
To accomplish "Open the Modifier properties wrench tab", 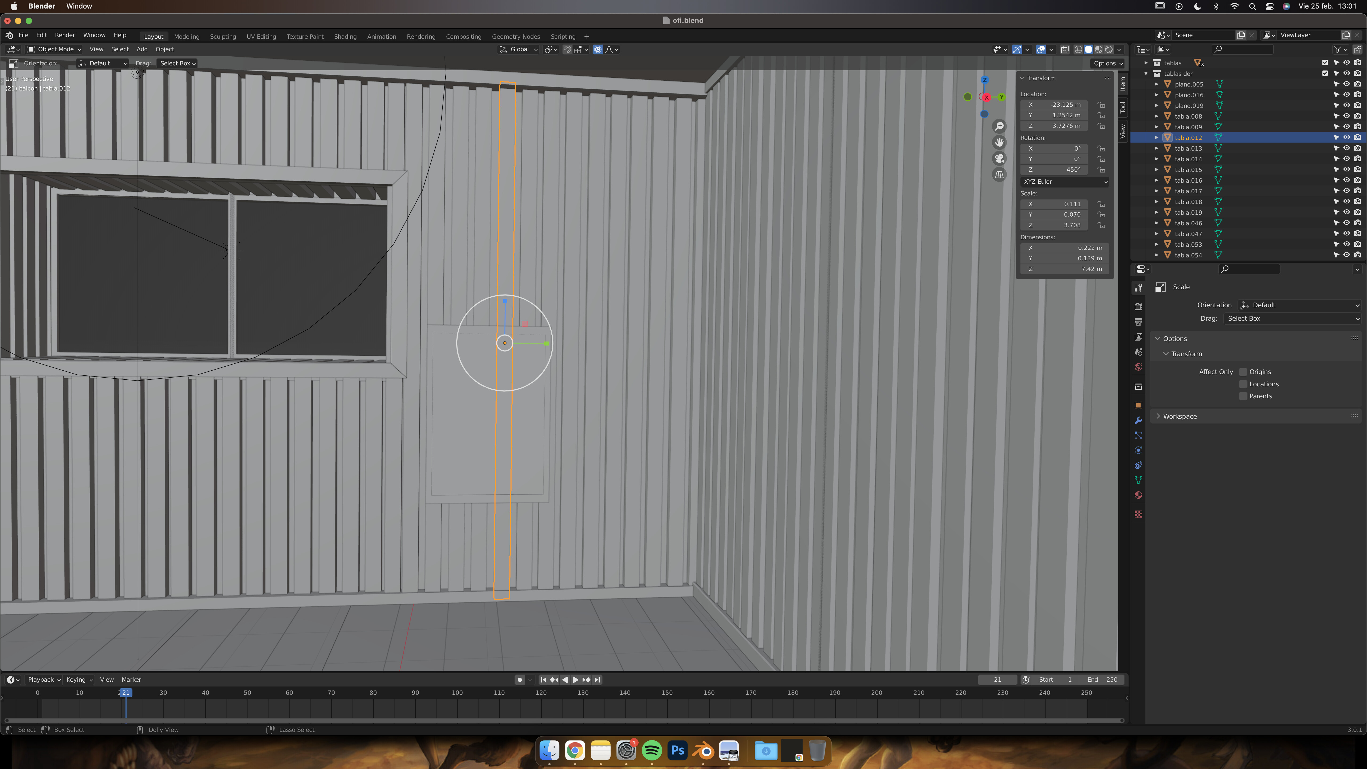I will (1138, 420).
